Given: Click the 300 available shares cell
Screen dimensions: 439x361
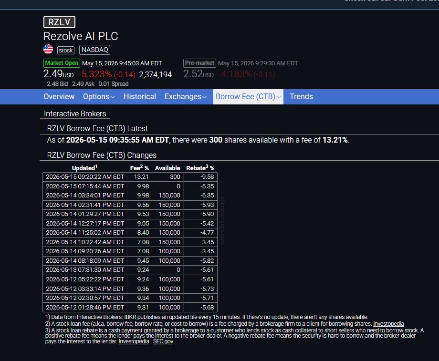Looking at the screenshot, I should pyautogui.click(x=175, y=177).
